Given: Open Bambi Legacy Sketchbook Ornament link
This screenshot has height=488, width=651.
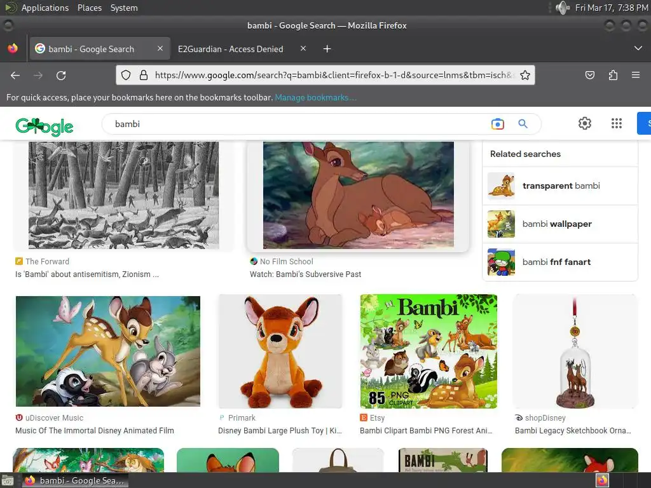Looking at the screenshot, I should pos(573,431).
